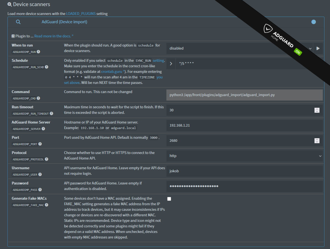Image resolution: width=330 pixels, height=249 pixels.
Task: Click the Port field showing 2680
Action: [244, 141]
